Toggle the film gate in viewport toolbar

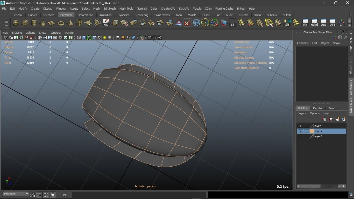pos(45,38)
